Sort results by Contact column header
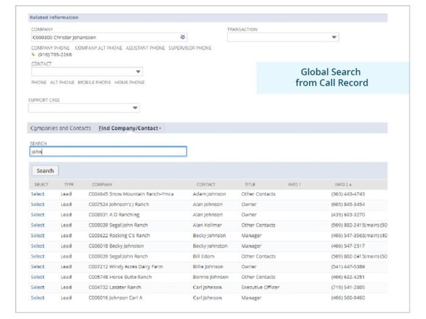 pyautogui.click(x=206, y=185)
